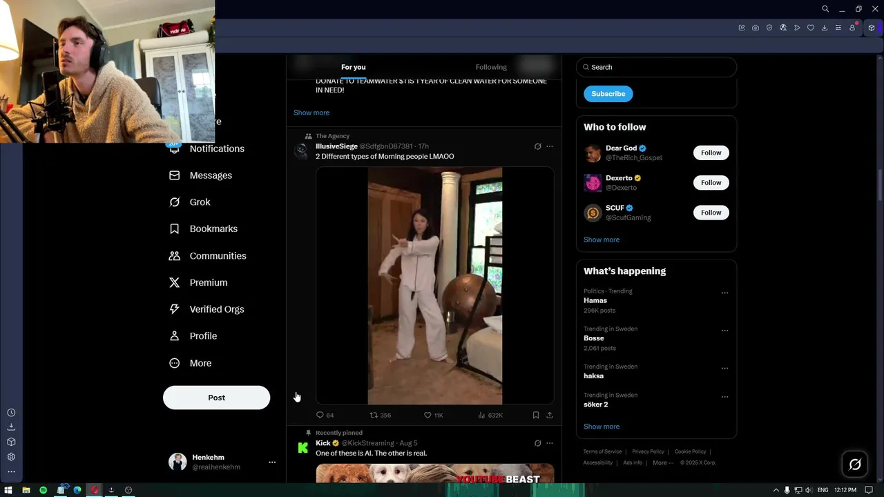Go to Bookmarks in the sidebar

pos(203,228)
